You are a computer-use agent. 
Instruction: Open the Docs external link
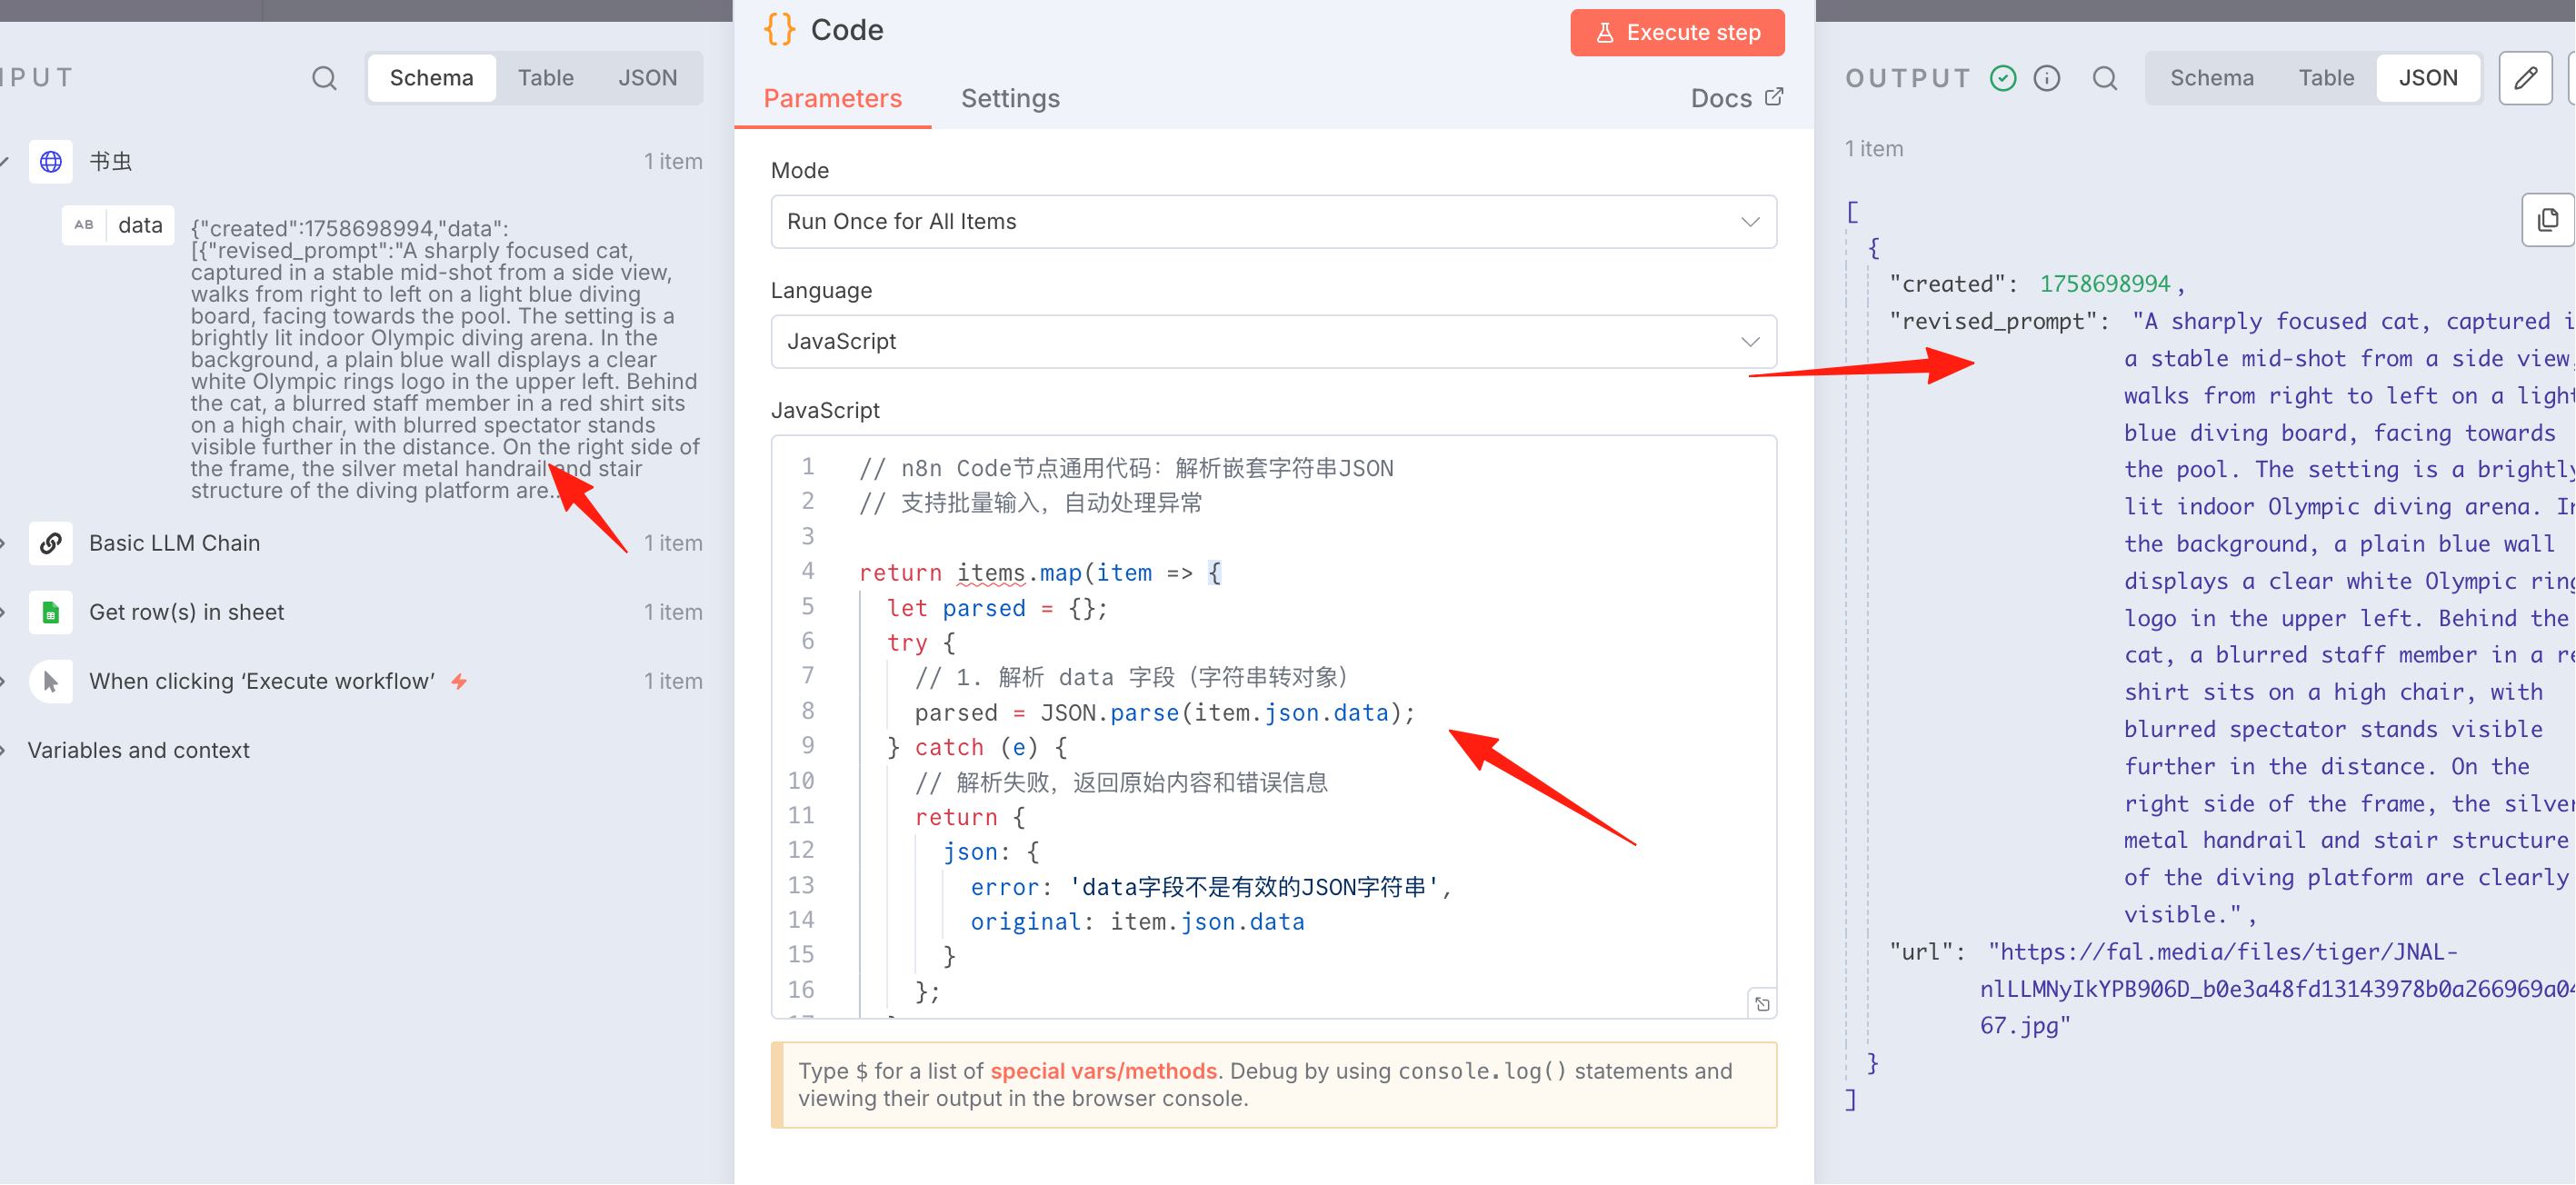(x=1737, y=98)
